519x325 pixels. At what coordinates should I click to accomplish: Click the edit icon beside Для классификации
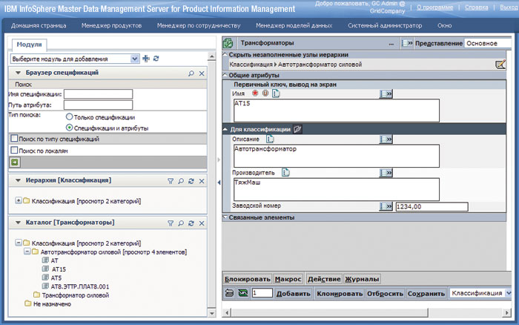tap(297, 129)
